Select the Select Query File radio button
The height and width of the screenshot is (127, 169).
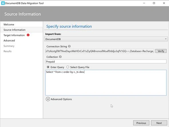(x=68, y=67)
